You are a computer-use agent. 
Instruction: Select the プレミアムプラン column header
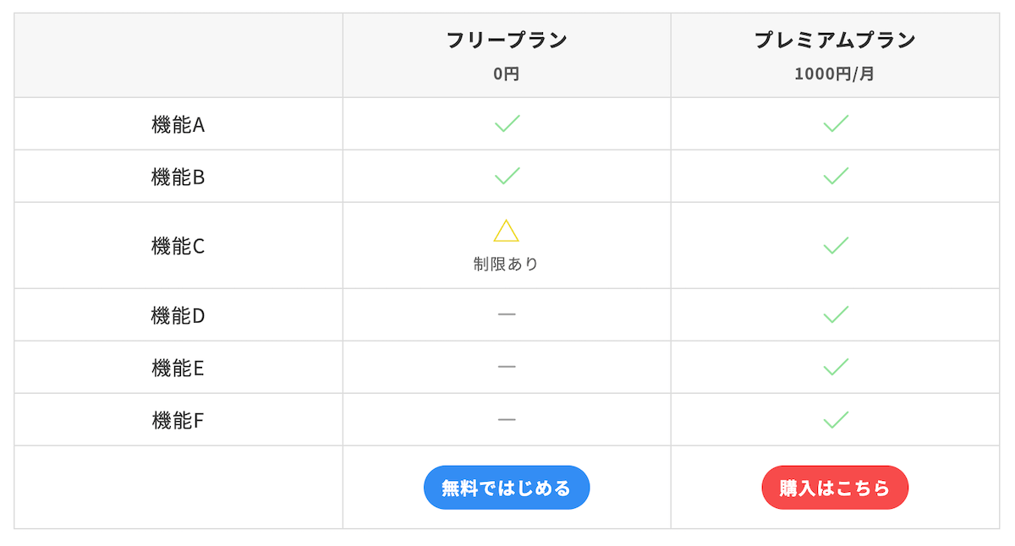836,40
